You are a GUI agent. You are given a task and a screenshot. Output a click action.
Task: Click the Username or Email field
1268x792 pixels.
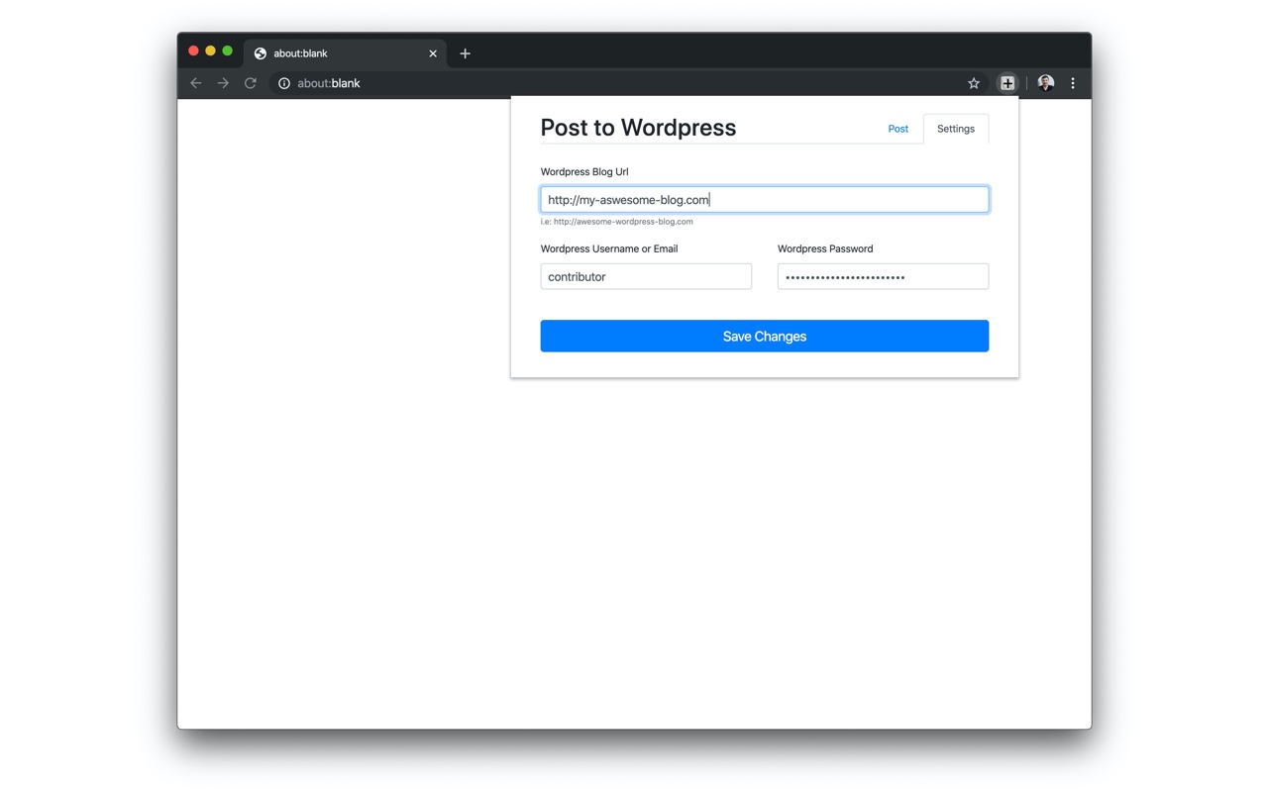(x=646, y=276)
